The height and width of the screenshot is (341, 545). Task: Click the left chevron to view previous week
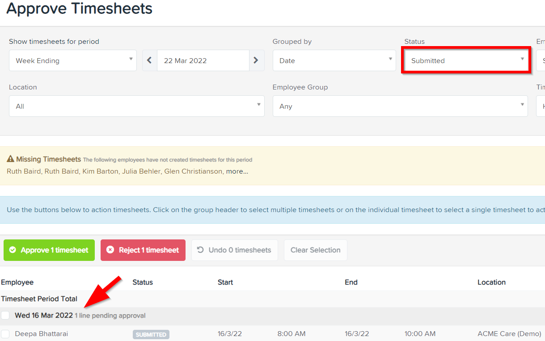tap(149, 60)
